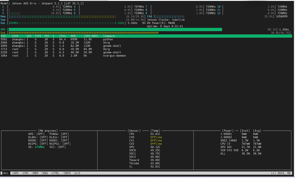Click the Tdiode 43.00C sensor reading
Viewport: 295px width, 178px height.
click(145, 163)
